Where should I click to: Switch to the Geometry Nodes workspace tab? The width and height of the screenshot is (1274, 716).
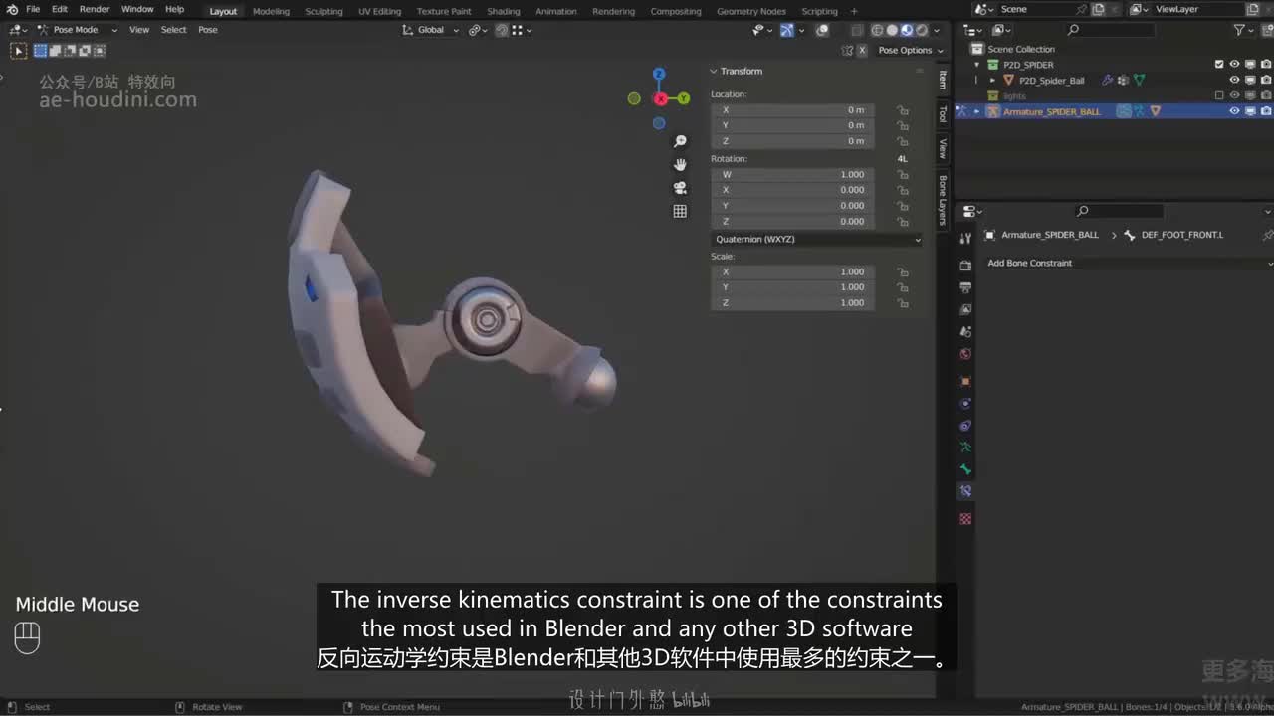(x=751, y=11)
